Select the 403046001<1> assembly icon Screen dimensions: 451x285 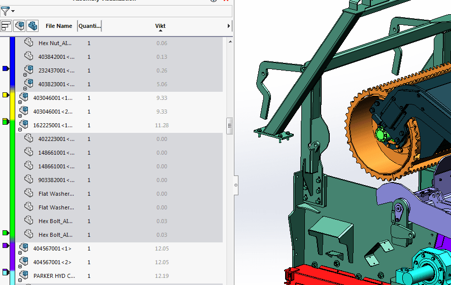pyautogui.click(x=24, y=97)
